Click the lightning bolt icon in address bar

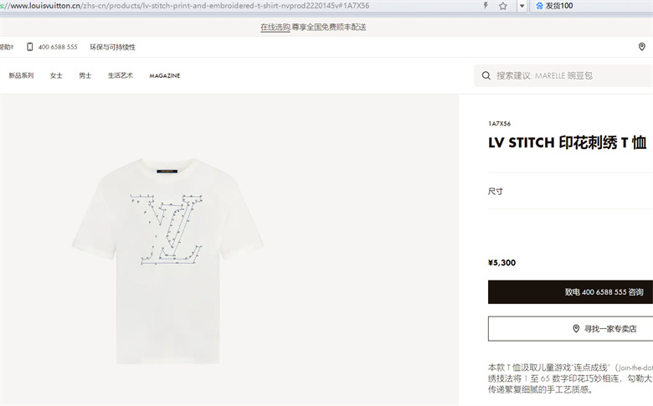pos(486,5)
